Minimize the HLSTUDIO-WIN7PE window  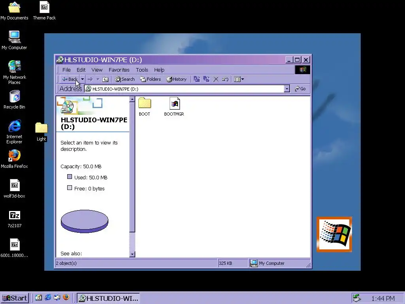point(289,60)
